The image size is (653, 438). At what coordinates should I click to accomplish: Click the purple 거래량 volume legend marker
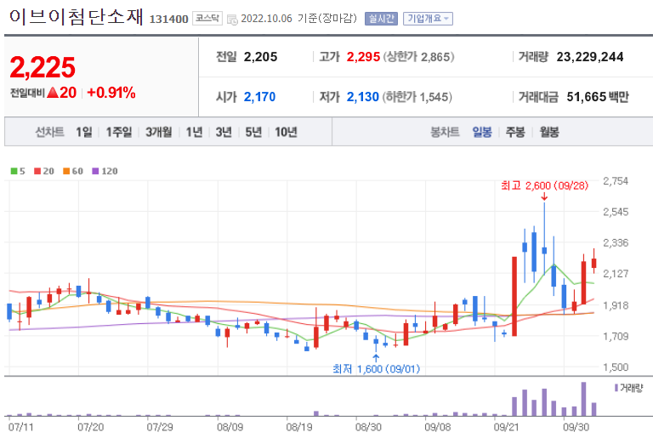click(616, 388)
